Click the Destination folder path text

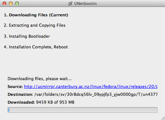pyautogui.click(x=96, y=95)
